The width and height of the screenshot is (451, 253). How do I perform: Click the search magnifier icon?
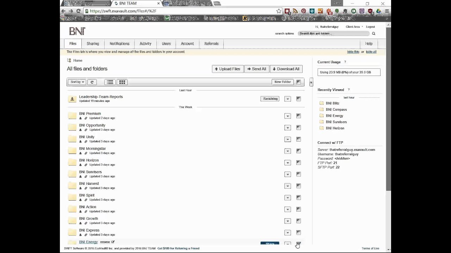click(x=373, y=34)
